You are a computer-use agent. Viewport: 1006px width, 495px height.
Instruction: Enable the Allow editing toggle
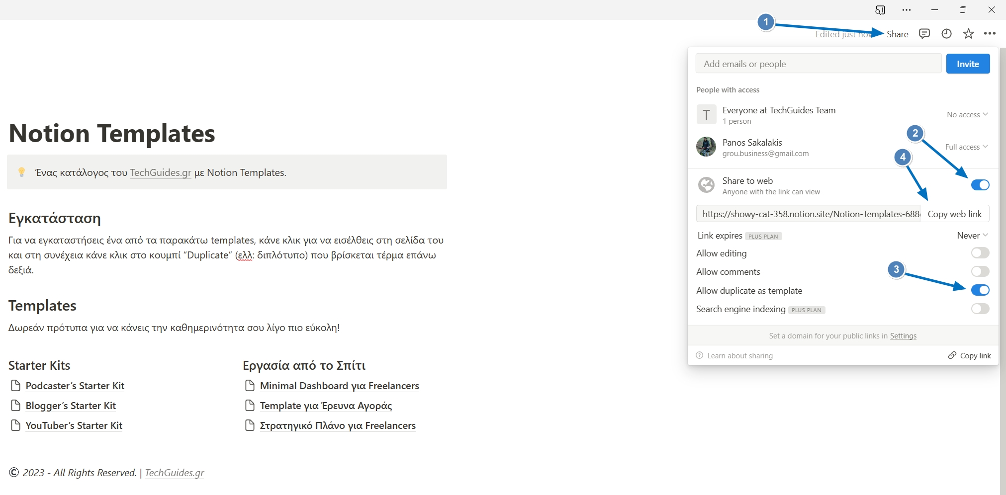[x=980, y=253]
